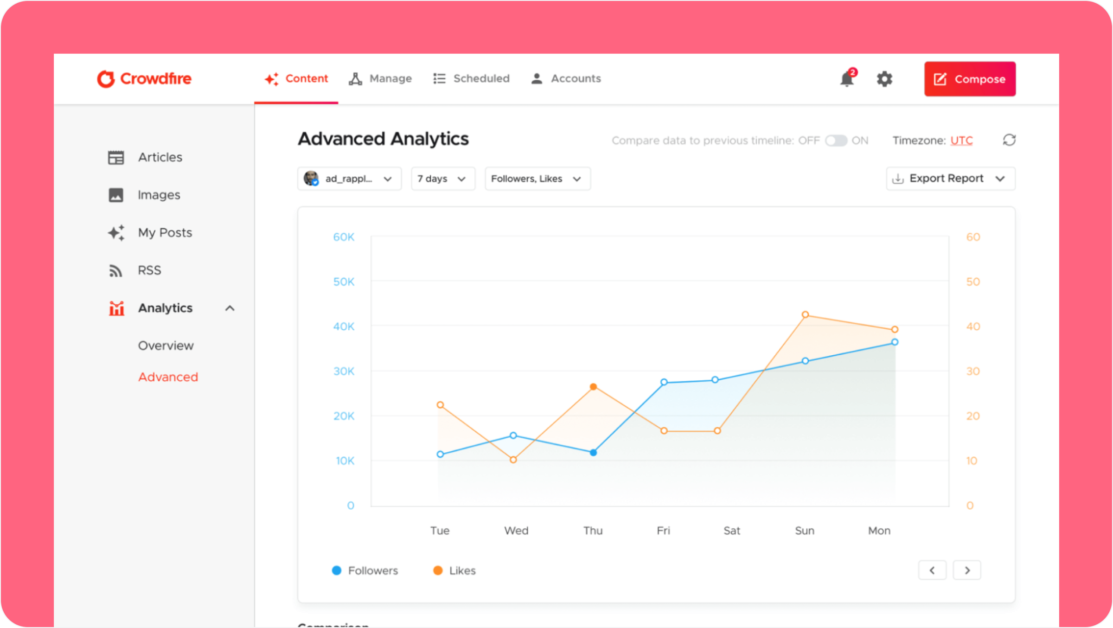Open Images in the sidebar
The width and height of the screenshot is (1113, 628).
159,195
